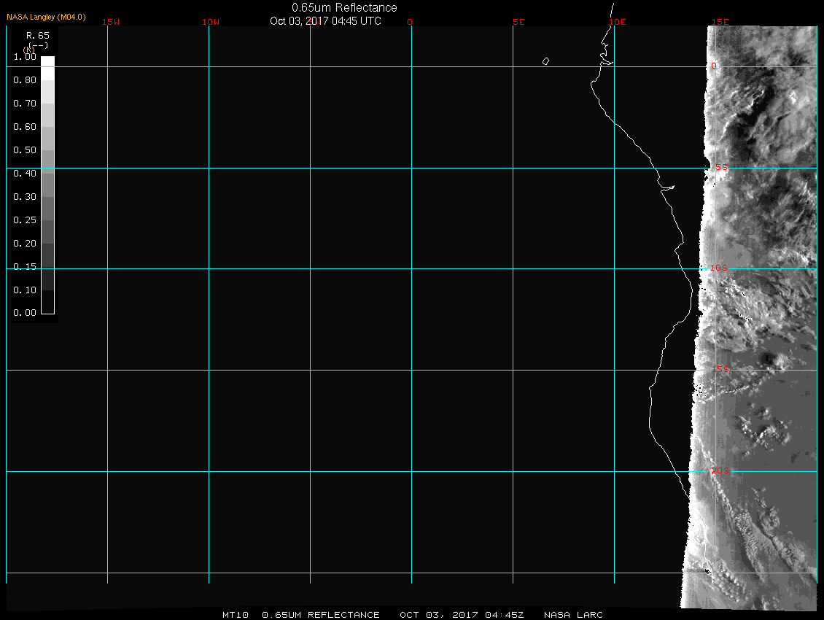Click the small island outline near the equator
Screen dimensions: 824x620
[x=545, y=61]
